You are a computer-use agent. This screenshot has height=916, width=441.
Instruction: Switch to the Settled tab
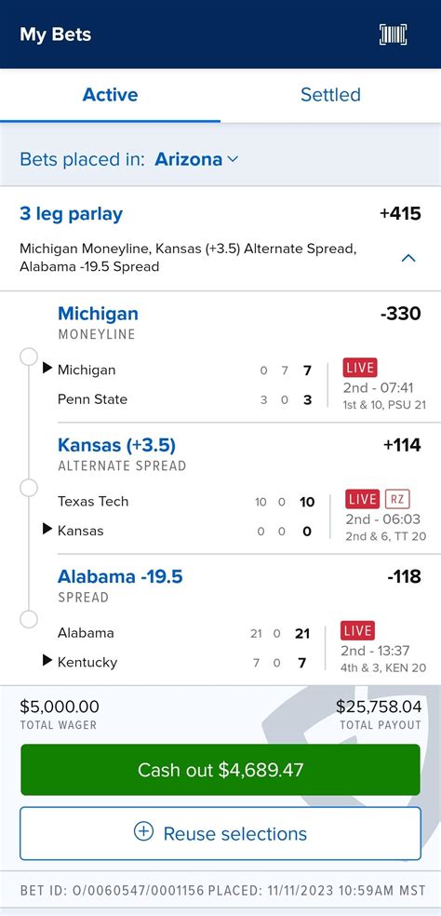pos(330,95)
